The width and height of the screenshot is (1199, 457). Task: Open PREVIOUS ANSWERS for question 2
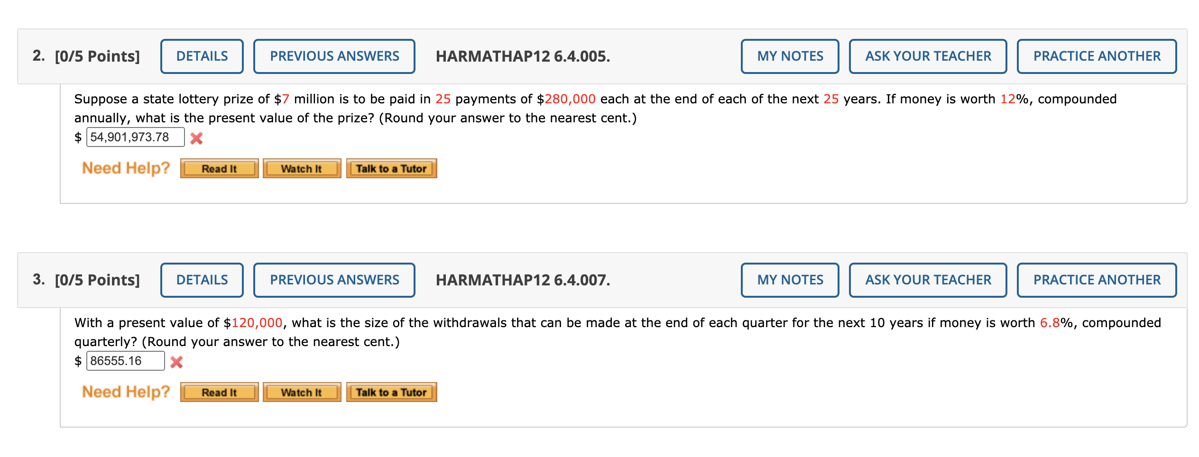coord(334,56)
